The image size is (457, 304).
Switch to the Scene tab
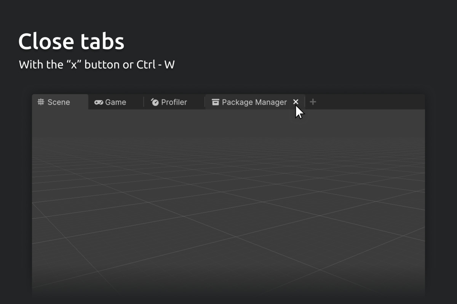[60, 102]
